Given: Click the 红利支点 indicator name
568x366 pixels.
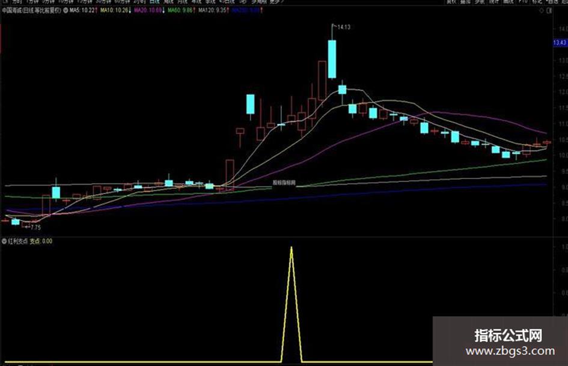Looking at the screenshot, I should tap(18, 241).
